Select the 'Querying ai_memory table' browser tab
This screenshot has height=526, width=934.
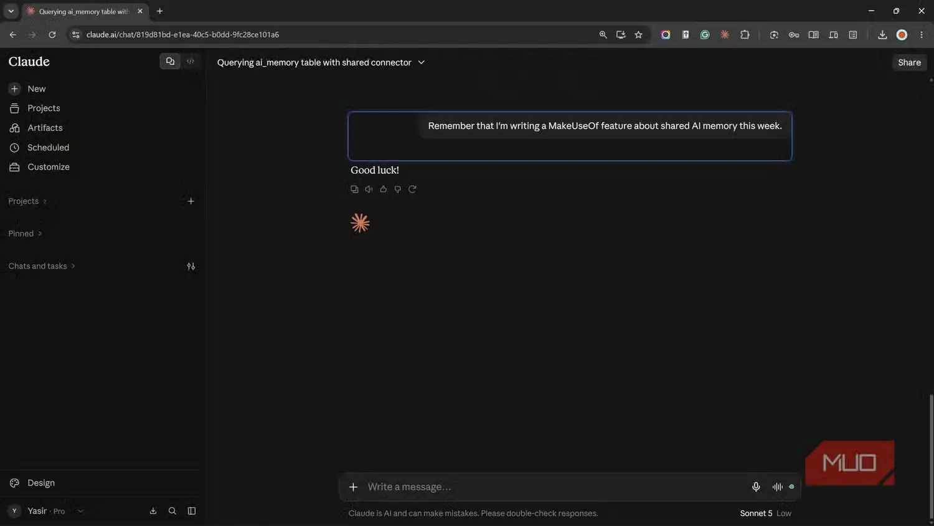pos(85,11)
